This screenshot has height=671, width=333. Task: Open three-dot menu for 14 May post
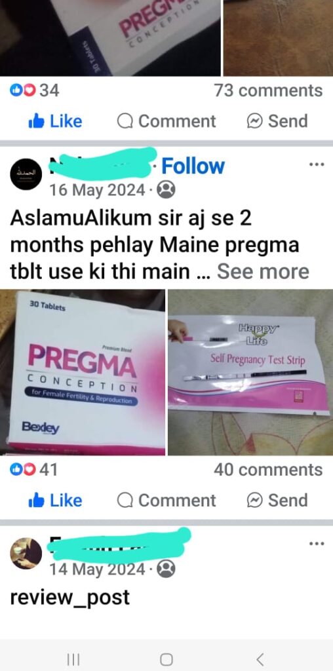click(x=317, y=543)
